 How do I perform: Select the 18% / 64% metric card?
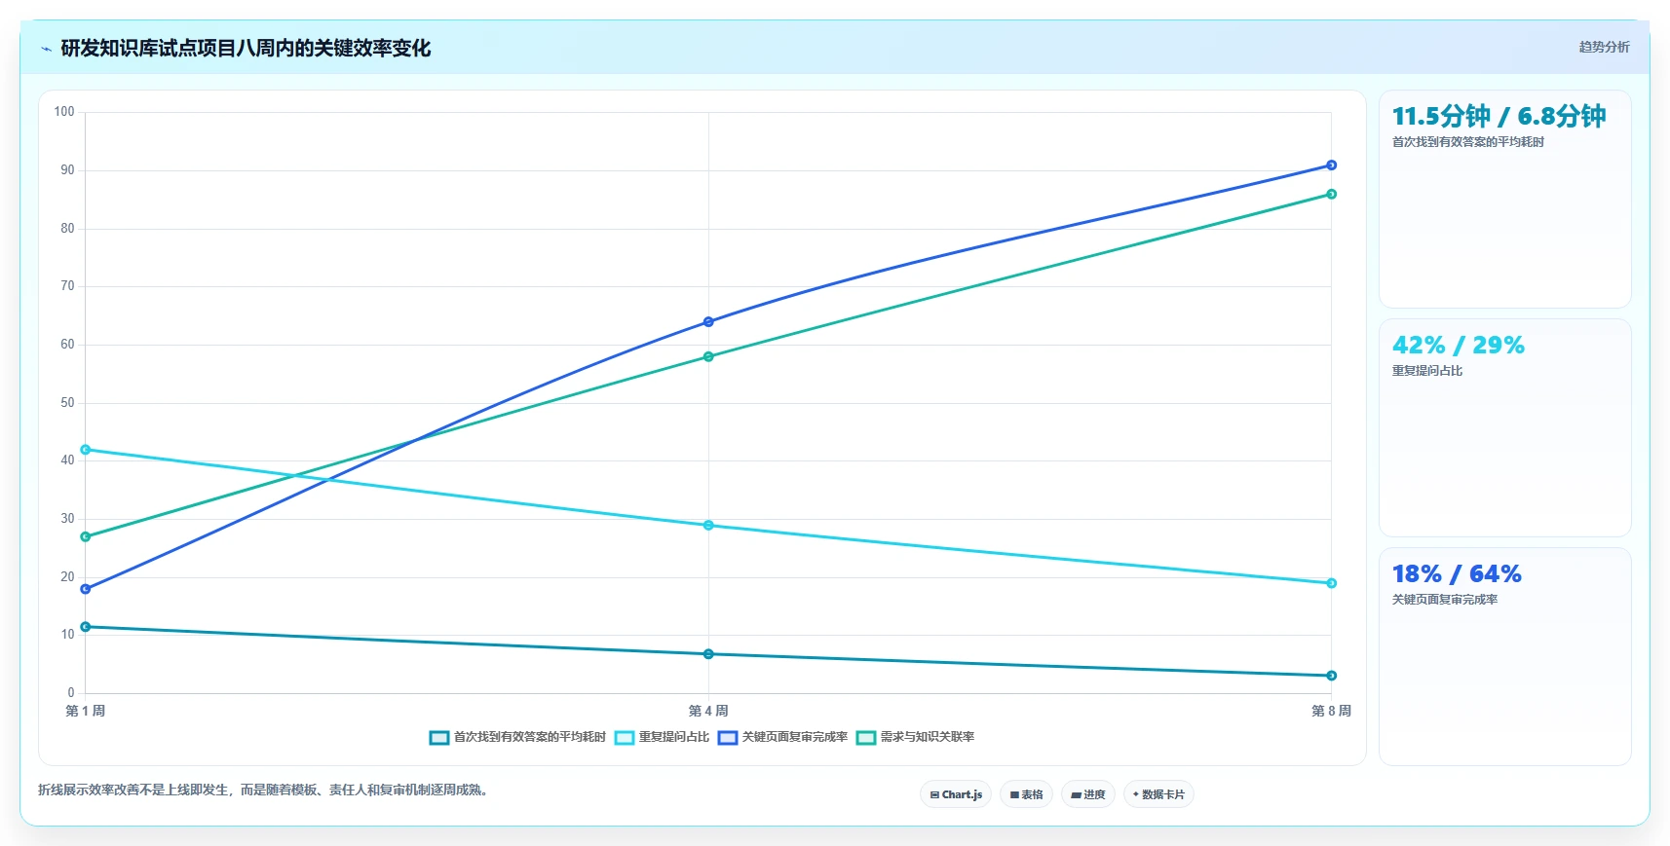pos(1504,657)
